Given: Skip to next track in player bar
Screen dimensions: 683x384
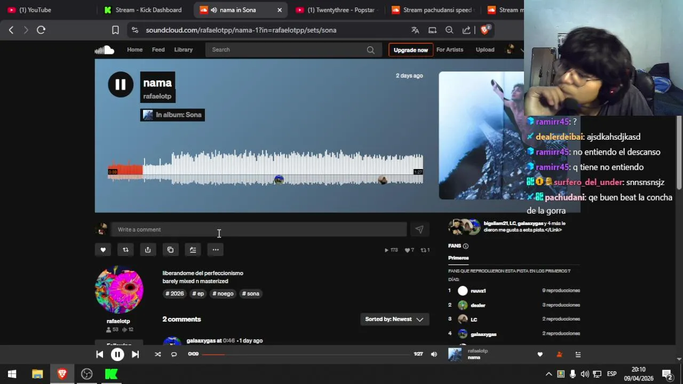Looking at the screenshot, I should [x=135, y=354].
